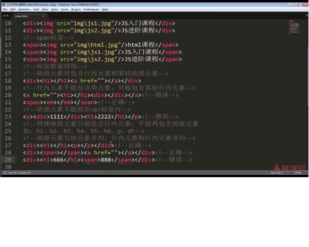Open the File menu
This screenshot has height=247, width=309.
click(x=5, y=10)
